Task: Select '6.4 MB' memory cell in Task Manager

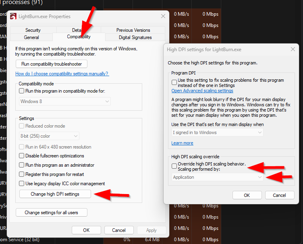Action: pyautogui.click(x=152, y=240)
